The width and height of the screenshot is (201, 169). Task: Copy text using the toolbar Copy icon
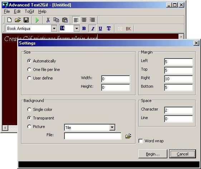click(56, 20)
